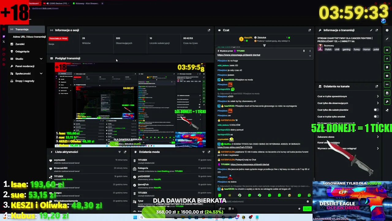Open Adres URL i klucz transmisji
392x221 pixels.
pyautogui.click(x=29, y=37)
